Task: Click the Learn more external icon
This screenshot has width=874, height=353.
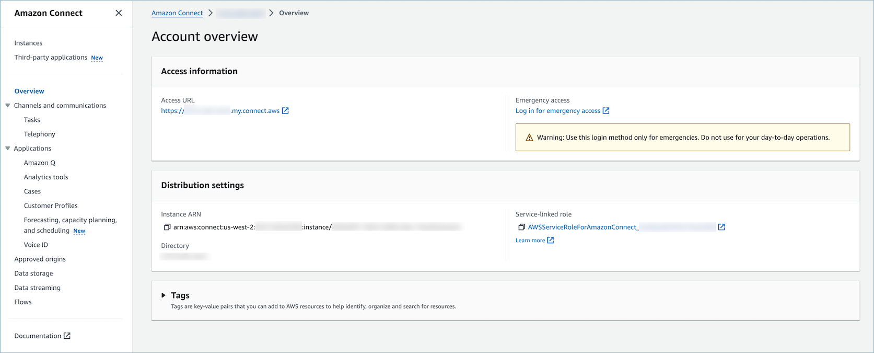Action: (x=550, y=241)
